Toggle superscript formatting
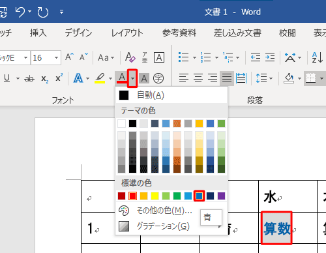The height and width of the screenshot is (253, 326). (x=59, y=78)
